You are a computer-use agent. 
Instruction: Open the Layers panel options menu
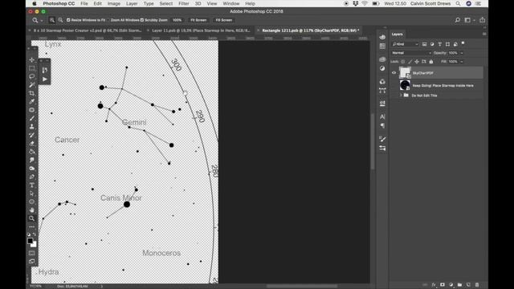point(484,34)
